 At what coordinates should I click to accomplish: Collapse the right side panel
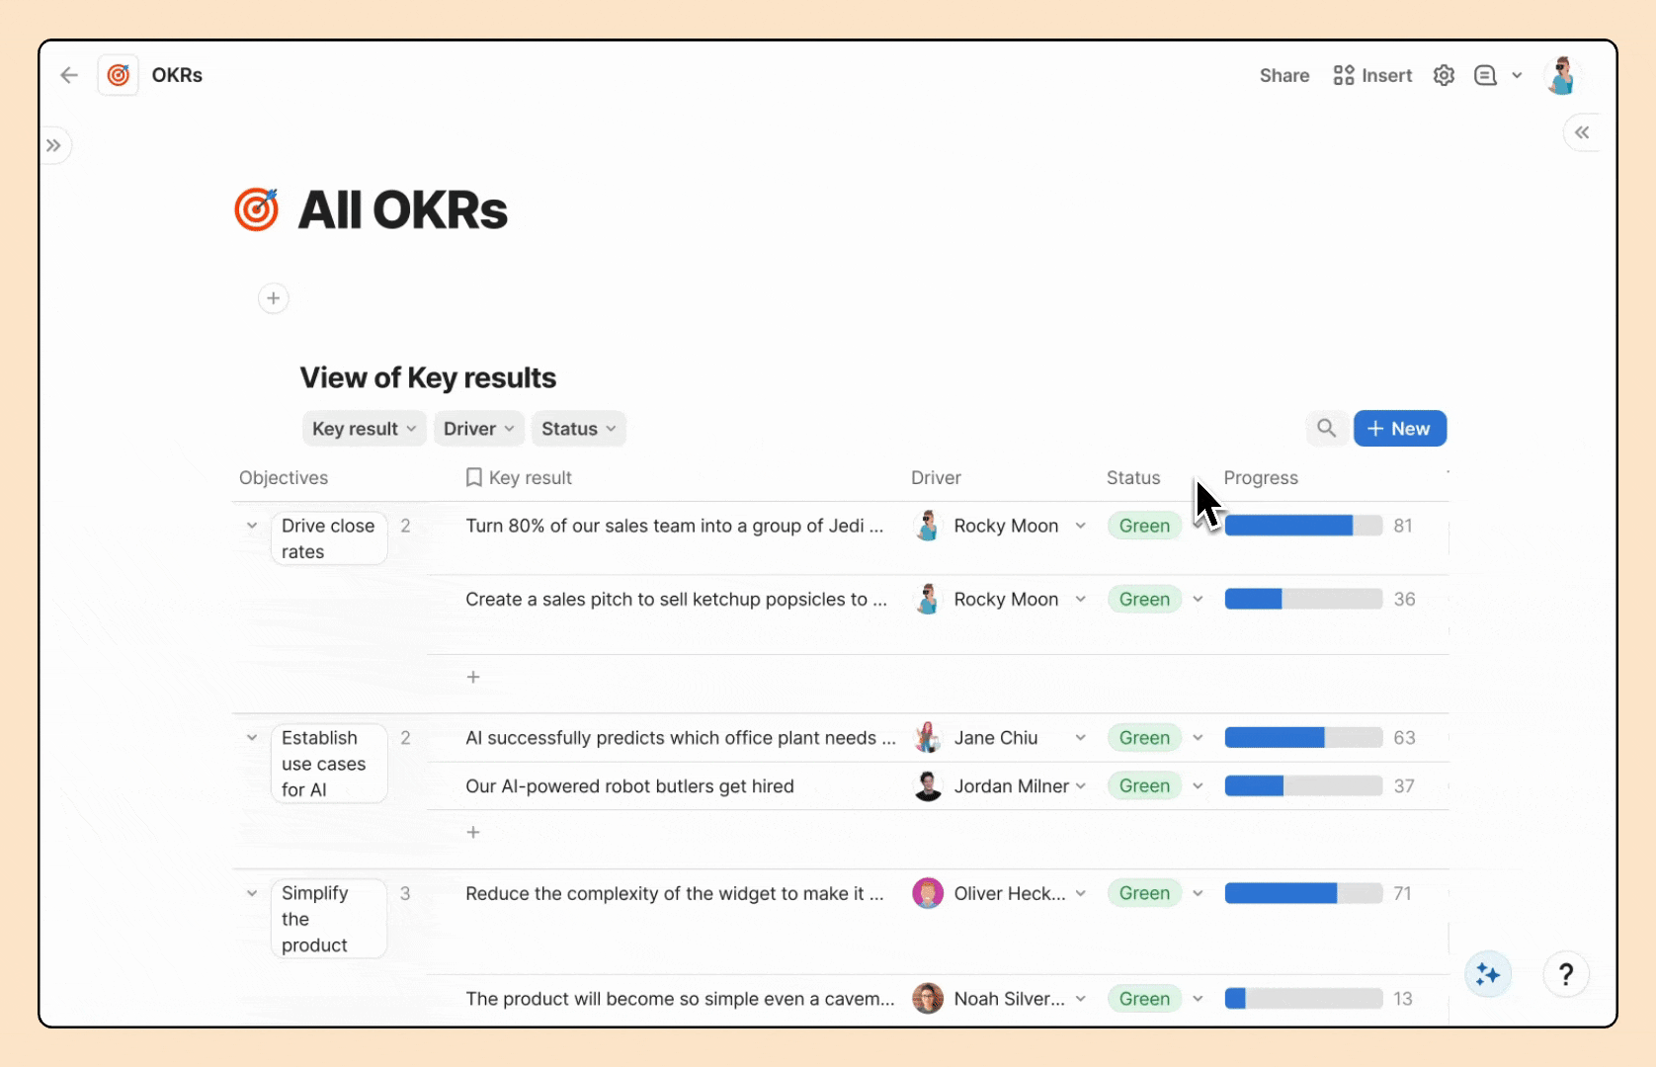click(1582, 132)
